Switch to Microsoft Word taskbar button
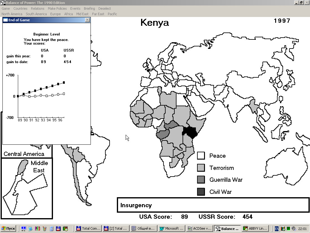Viewport: 310px width, 233px height. [x=171, y=229]
